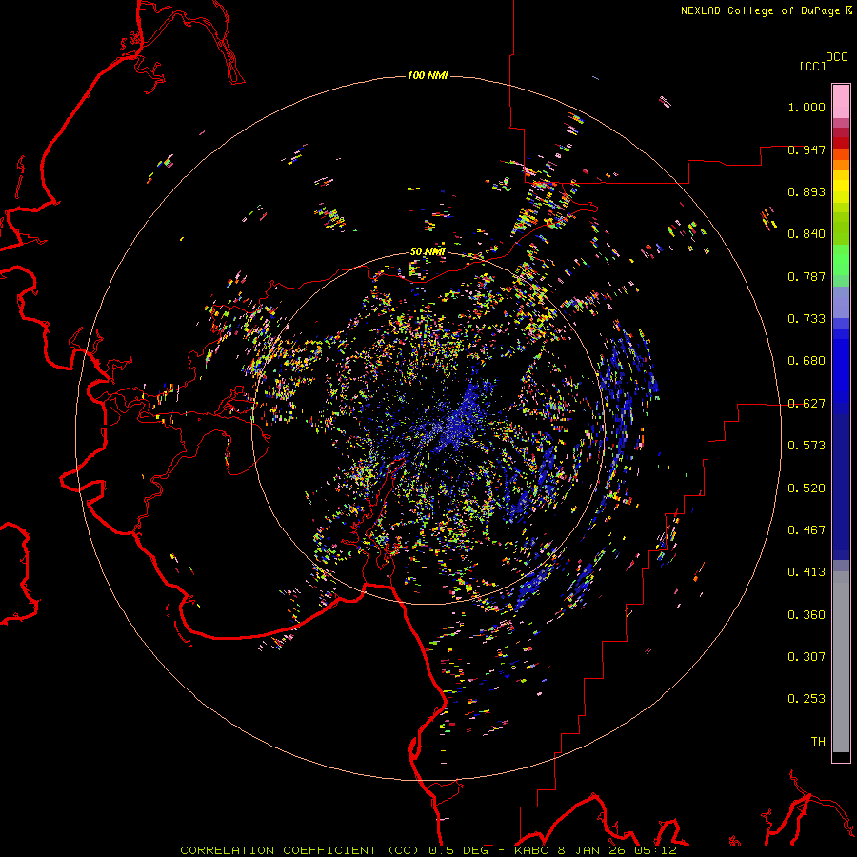Screen dimensions: 857x857
Task: Click the 0.893 scale value
Action: (x=807, y=191)
